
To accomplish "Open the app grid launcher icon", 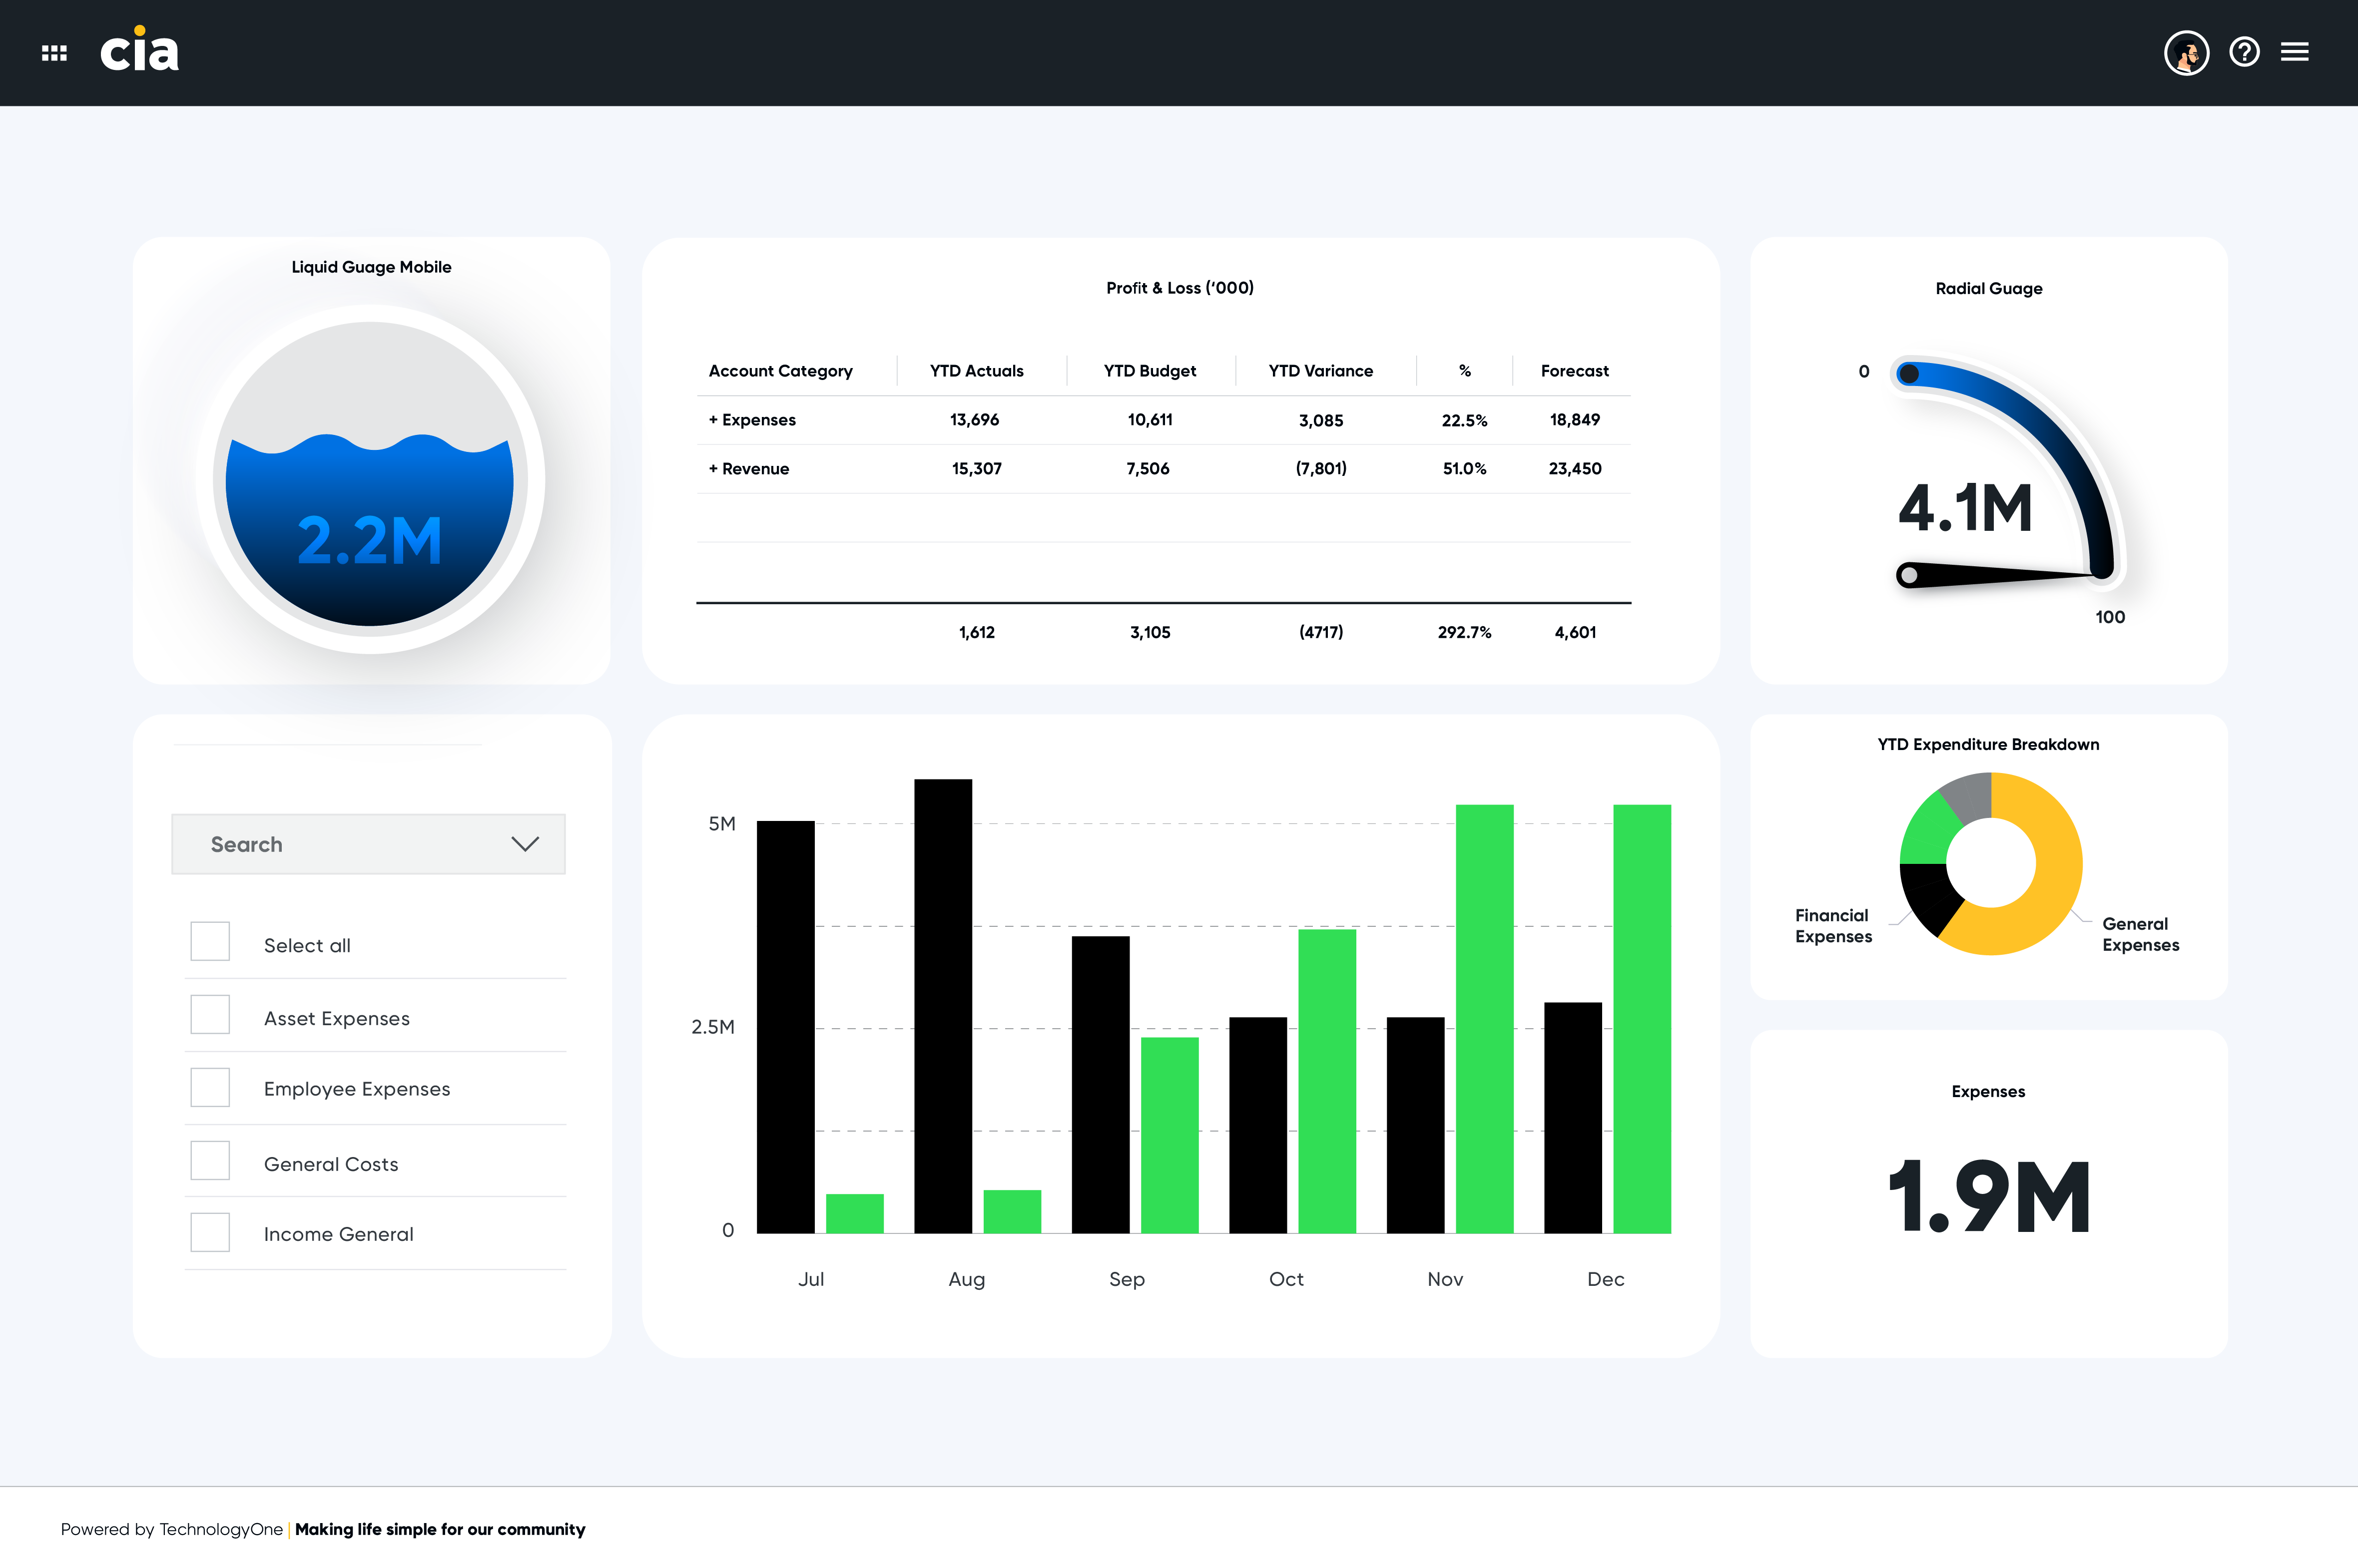I will point(54,53).
